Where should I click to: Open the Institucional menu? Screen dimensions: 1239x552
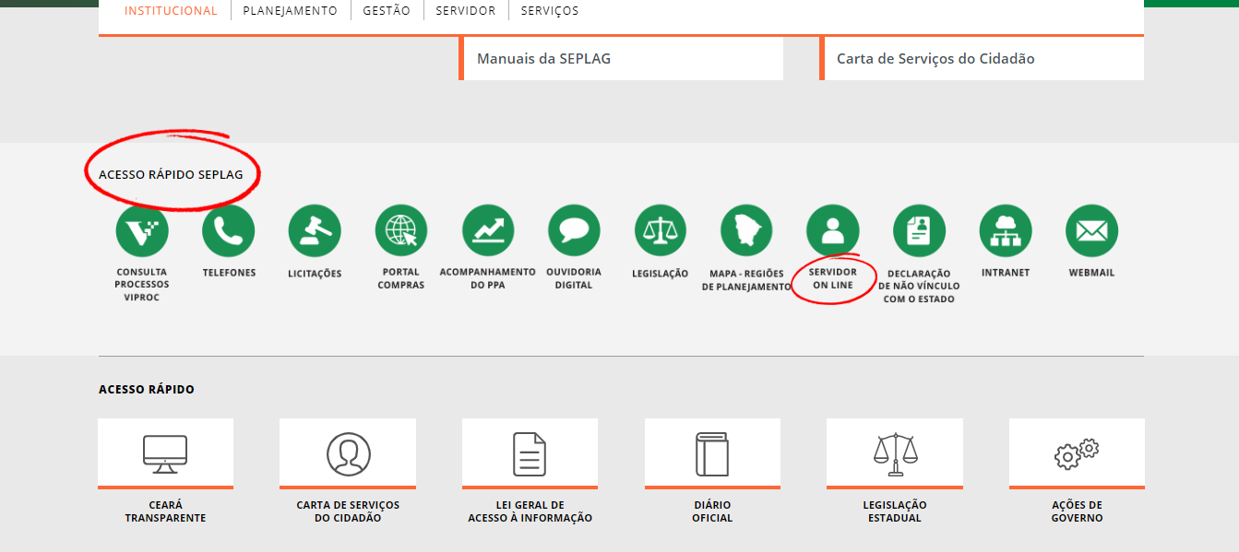pos(171,11)
